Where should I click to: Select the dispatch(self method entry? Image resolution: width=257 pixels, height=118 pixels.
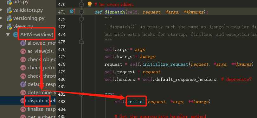42,101
